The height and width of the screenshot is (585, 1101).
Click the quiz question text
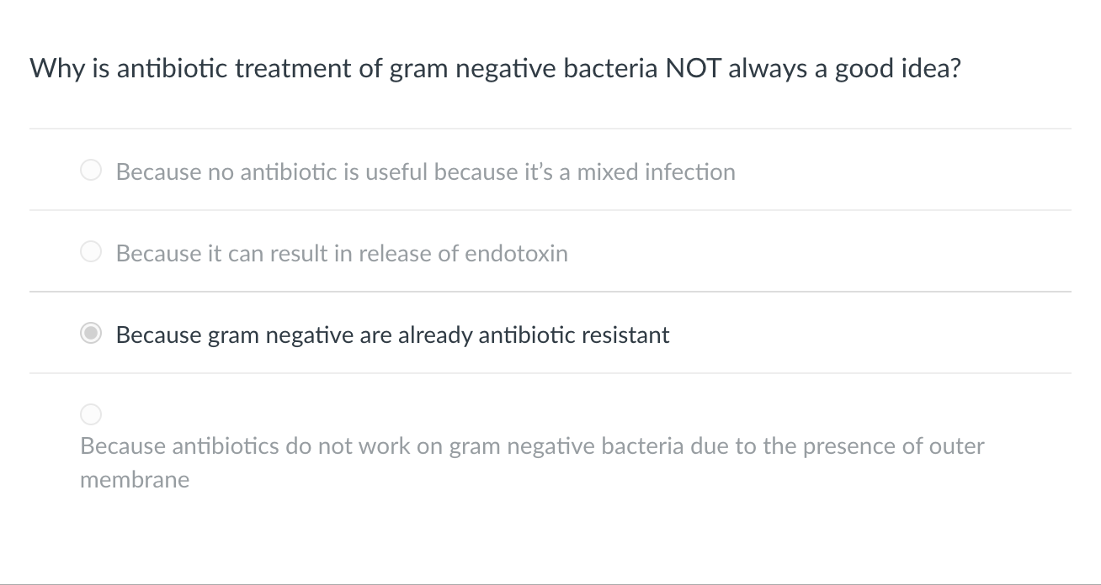495,68
